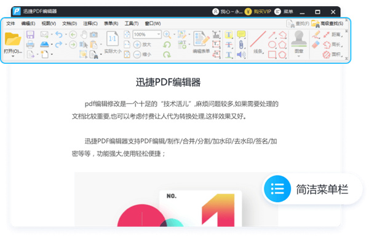
Task: Open the 编辑表单 form editing tool
Action: tap(201, 42)
